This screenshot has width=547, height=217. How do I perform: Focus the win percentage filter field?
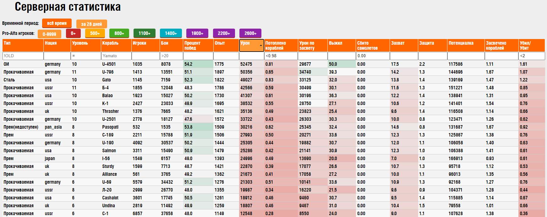(198, 56)
